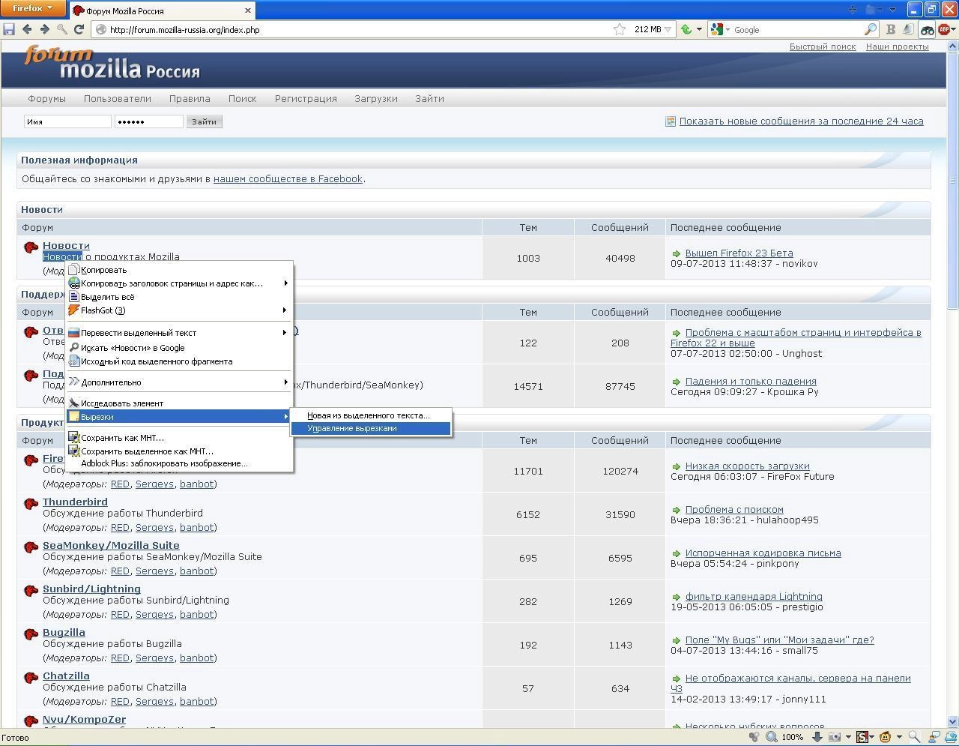Screen dimensions: 959x746
Task: Click the page-tilt icon beside bold B
Action: click(x=908, y=29)
